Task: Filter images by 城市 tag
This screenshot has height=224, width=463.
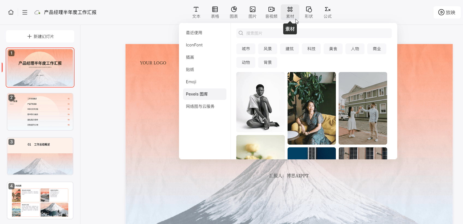Action: coord(246,49)
